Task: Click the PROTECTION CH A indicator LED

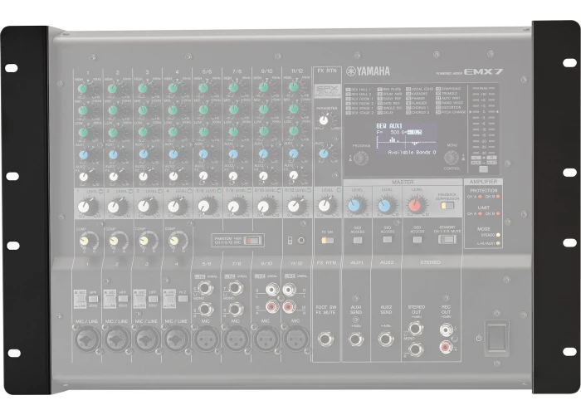Action: pos(481,197)
